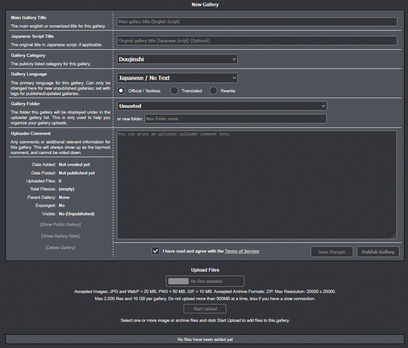This screenshot has height=348, width=408.
Task: Select the Translated radio button
Action: click(x=174, y=91)
